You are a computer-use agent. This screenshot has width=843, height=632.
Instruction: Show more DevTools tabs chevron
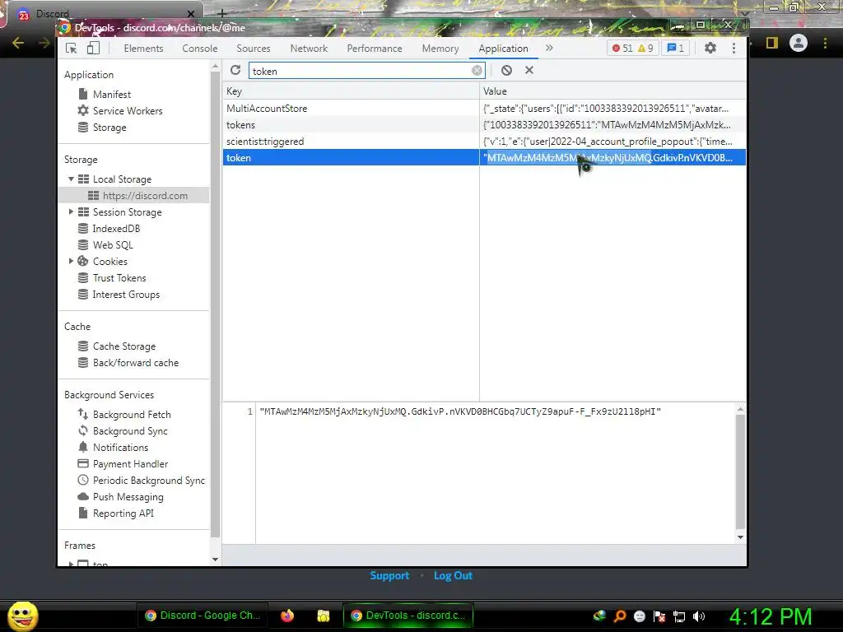(549, 48)
